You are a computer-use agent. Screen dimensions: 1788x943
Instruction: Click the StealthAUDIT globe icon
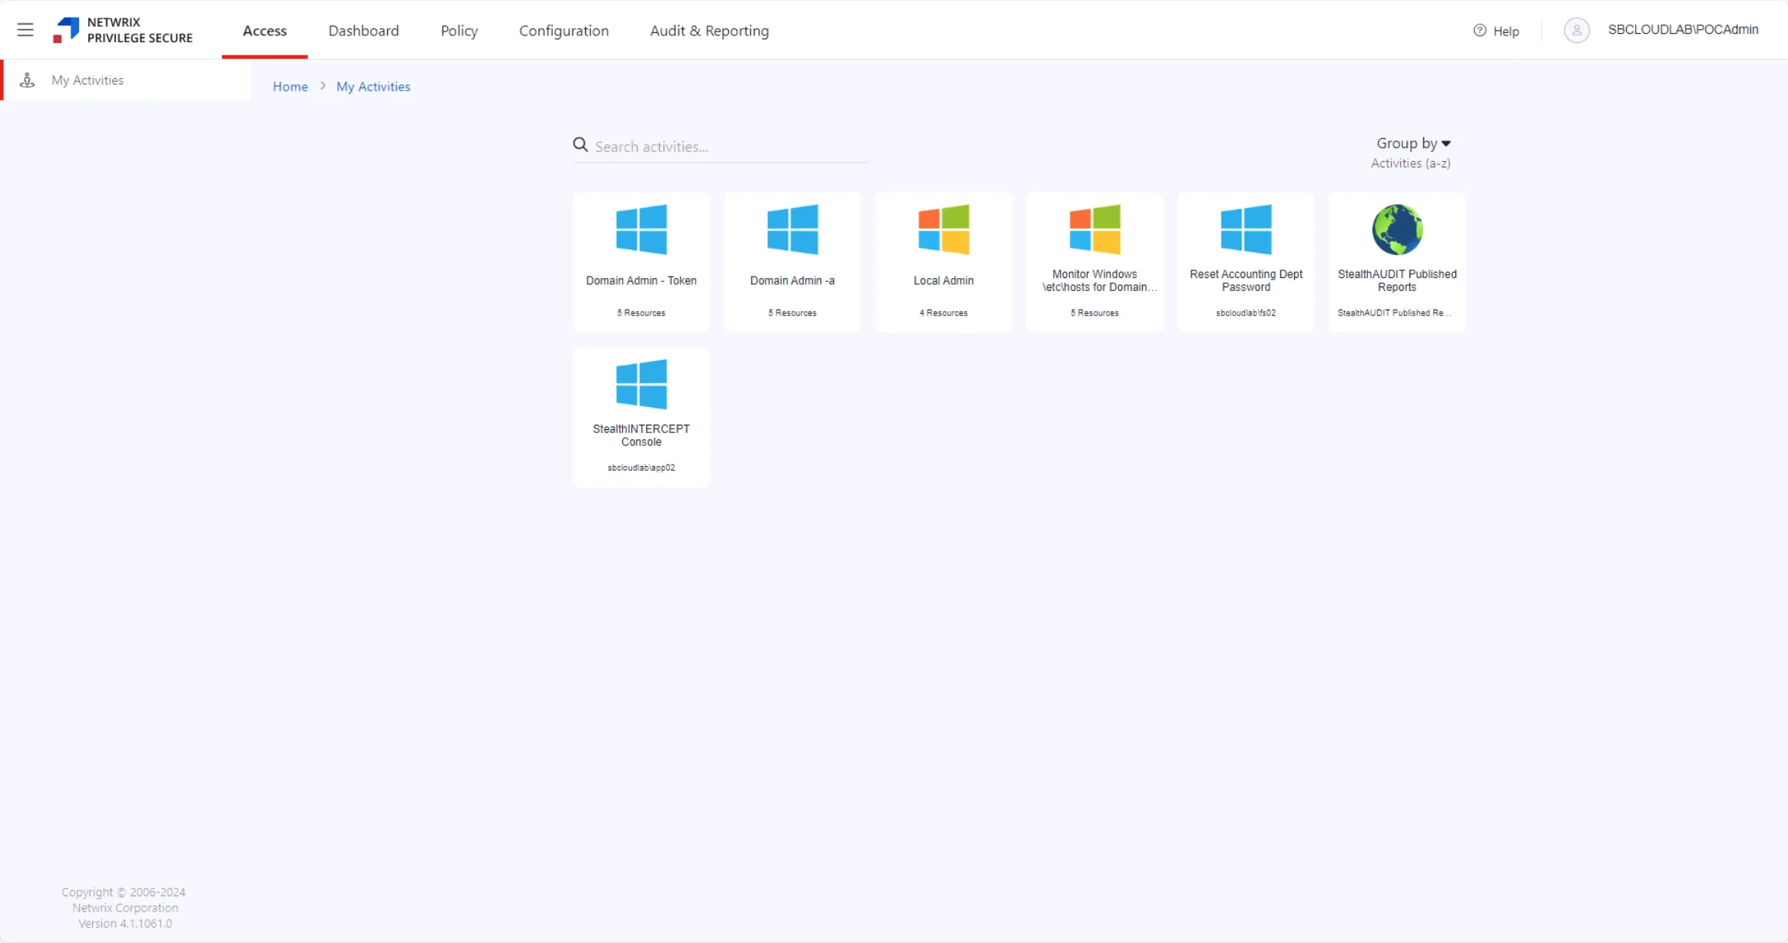[x=1397, y=230]
